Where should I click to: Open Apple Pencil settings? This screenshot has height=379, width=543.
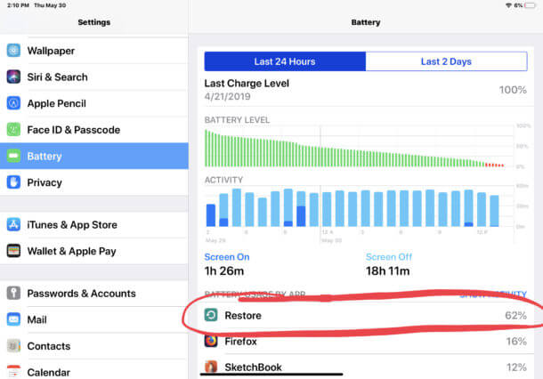click(94, 103)
